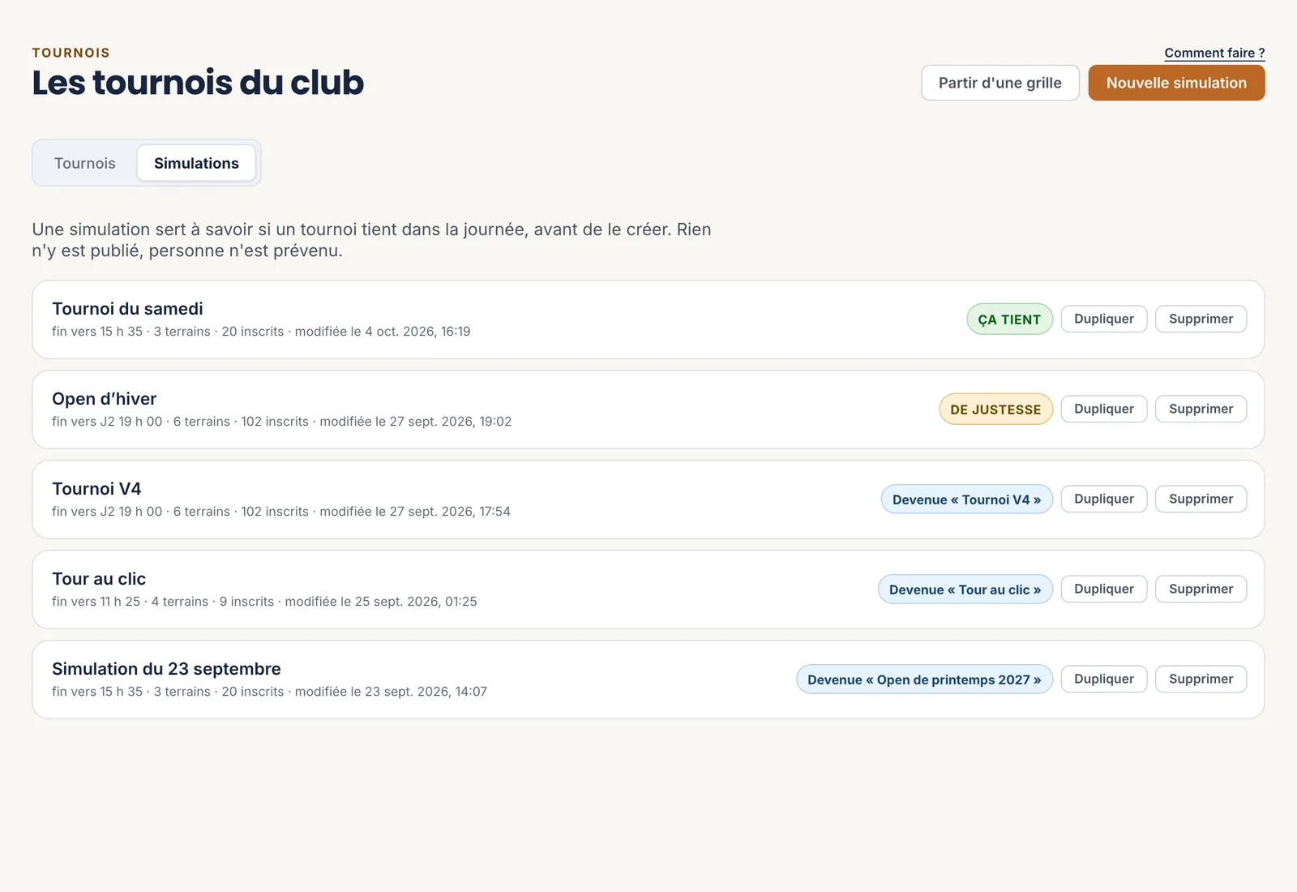1297x892 pixels.
Task: Delete the Tournoi V4 simulation
Action: point(1201,499)
